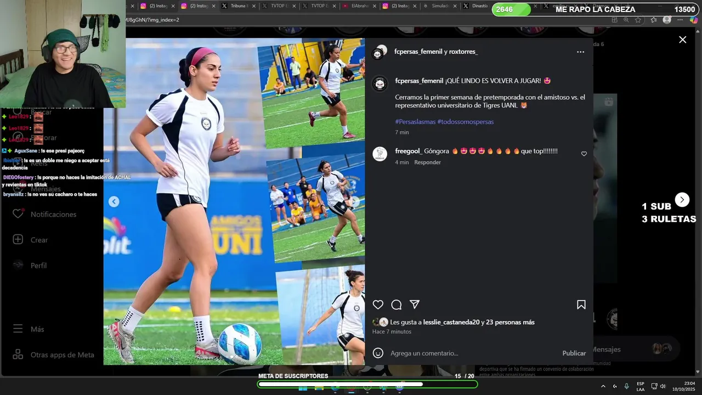Open the freegool_ username link
The width and height of the screenshot is (702, 395).
[409, 151]
